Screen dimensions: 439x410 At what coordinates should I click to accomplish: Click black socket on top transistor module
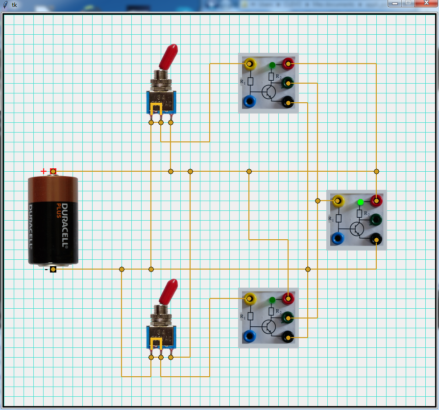click(x=288, y=102)
